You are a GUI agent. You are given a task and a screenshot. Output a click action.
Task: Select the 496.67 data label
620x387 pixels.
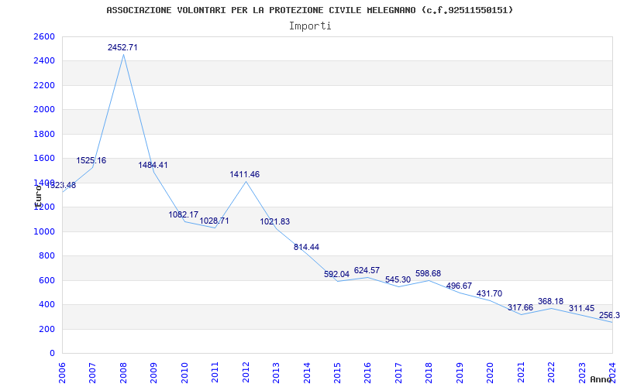tap(459, 286)
